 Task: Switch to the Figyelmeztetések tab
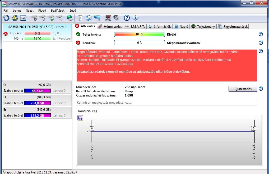point(233,27)
